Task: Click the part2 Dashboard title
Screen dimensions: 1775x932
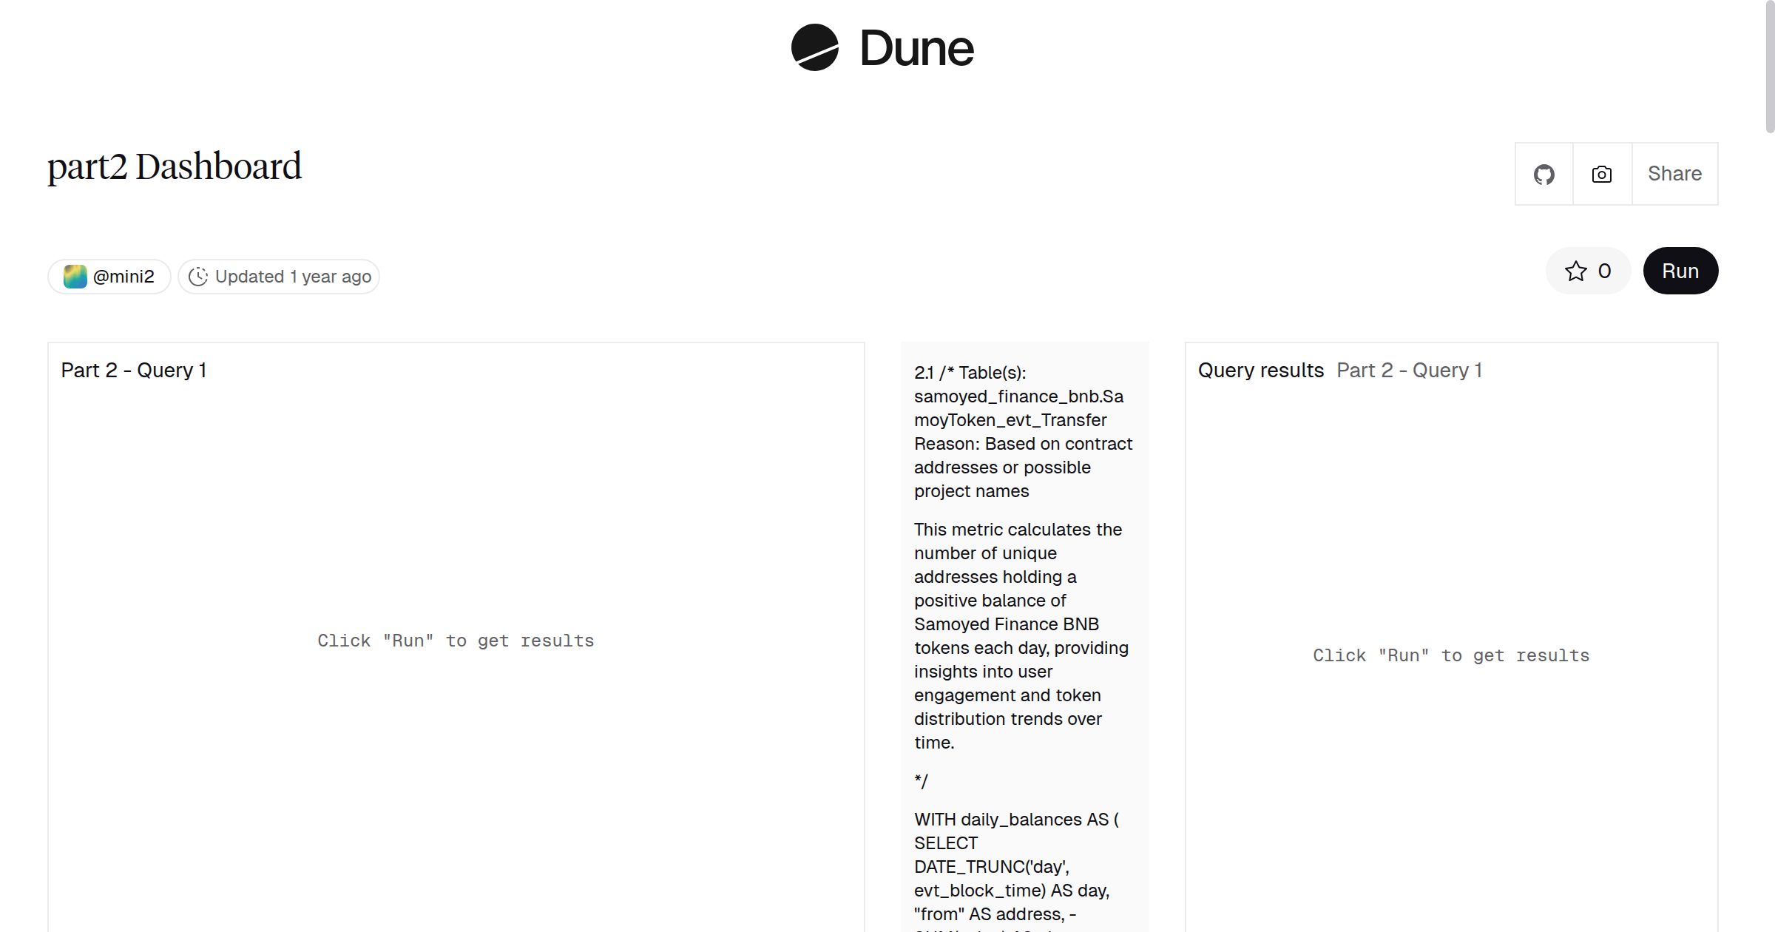Action: pyautogui.click(x=175, y=166)
